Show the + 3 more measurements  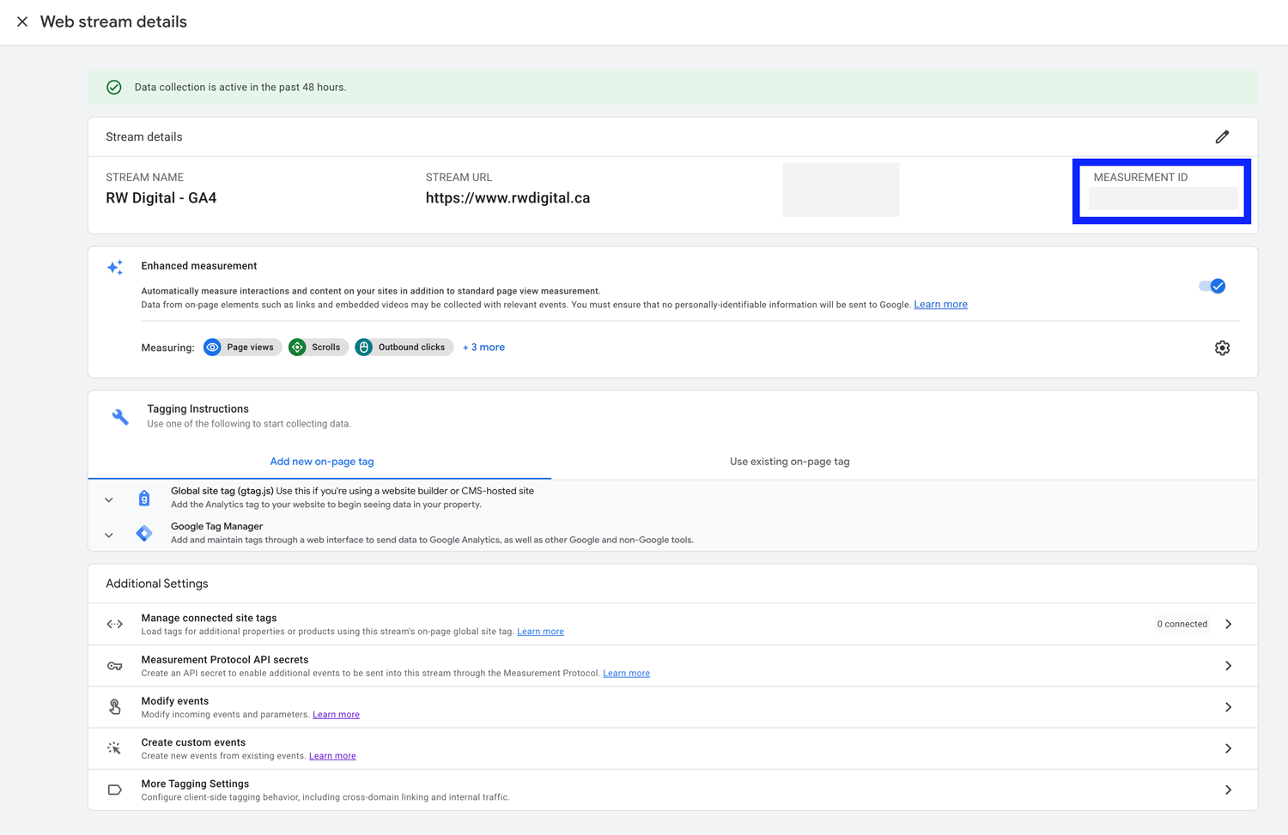[x=483, y=348]
